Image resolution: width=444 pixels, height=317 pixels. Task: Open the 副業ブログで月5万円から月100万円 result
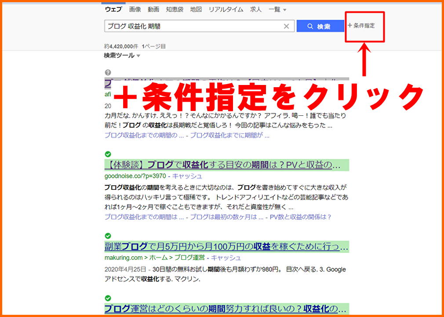(x=226, y=247)
